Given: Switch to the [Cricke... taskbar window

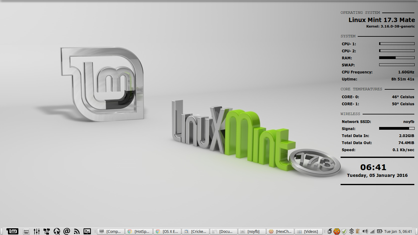Looking at the screenshot, I should click(196, 232).
